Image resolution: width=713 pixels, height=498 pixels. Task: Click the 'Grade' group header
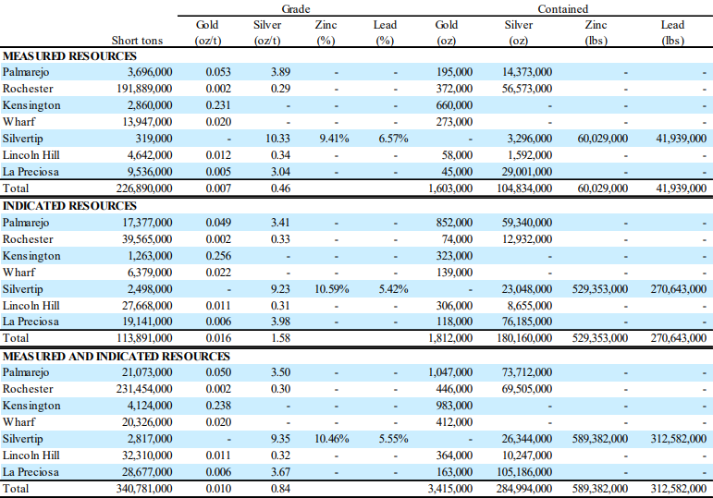[296, 9]
